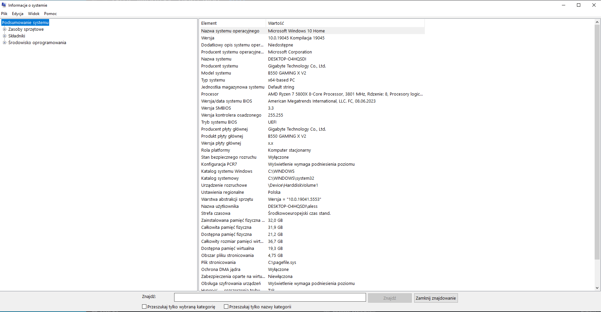
Task: Select the Składniki tree item
Action: pos(17,36)
